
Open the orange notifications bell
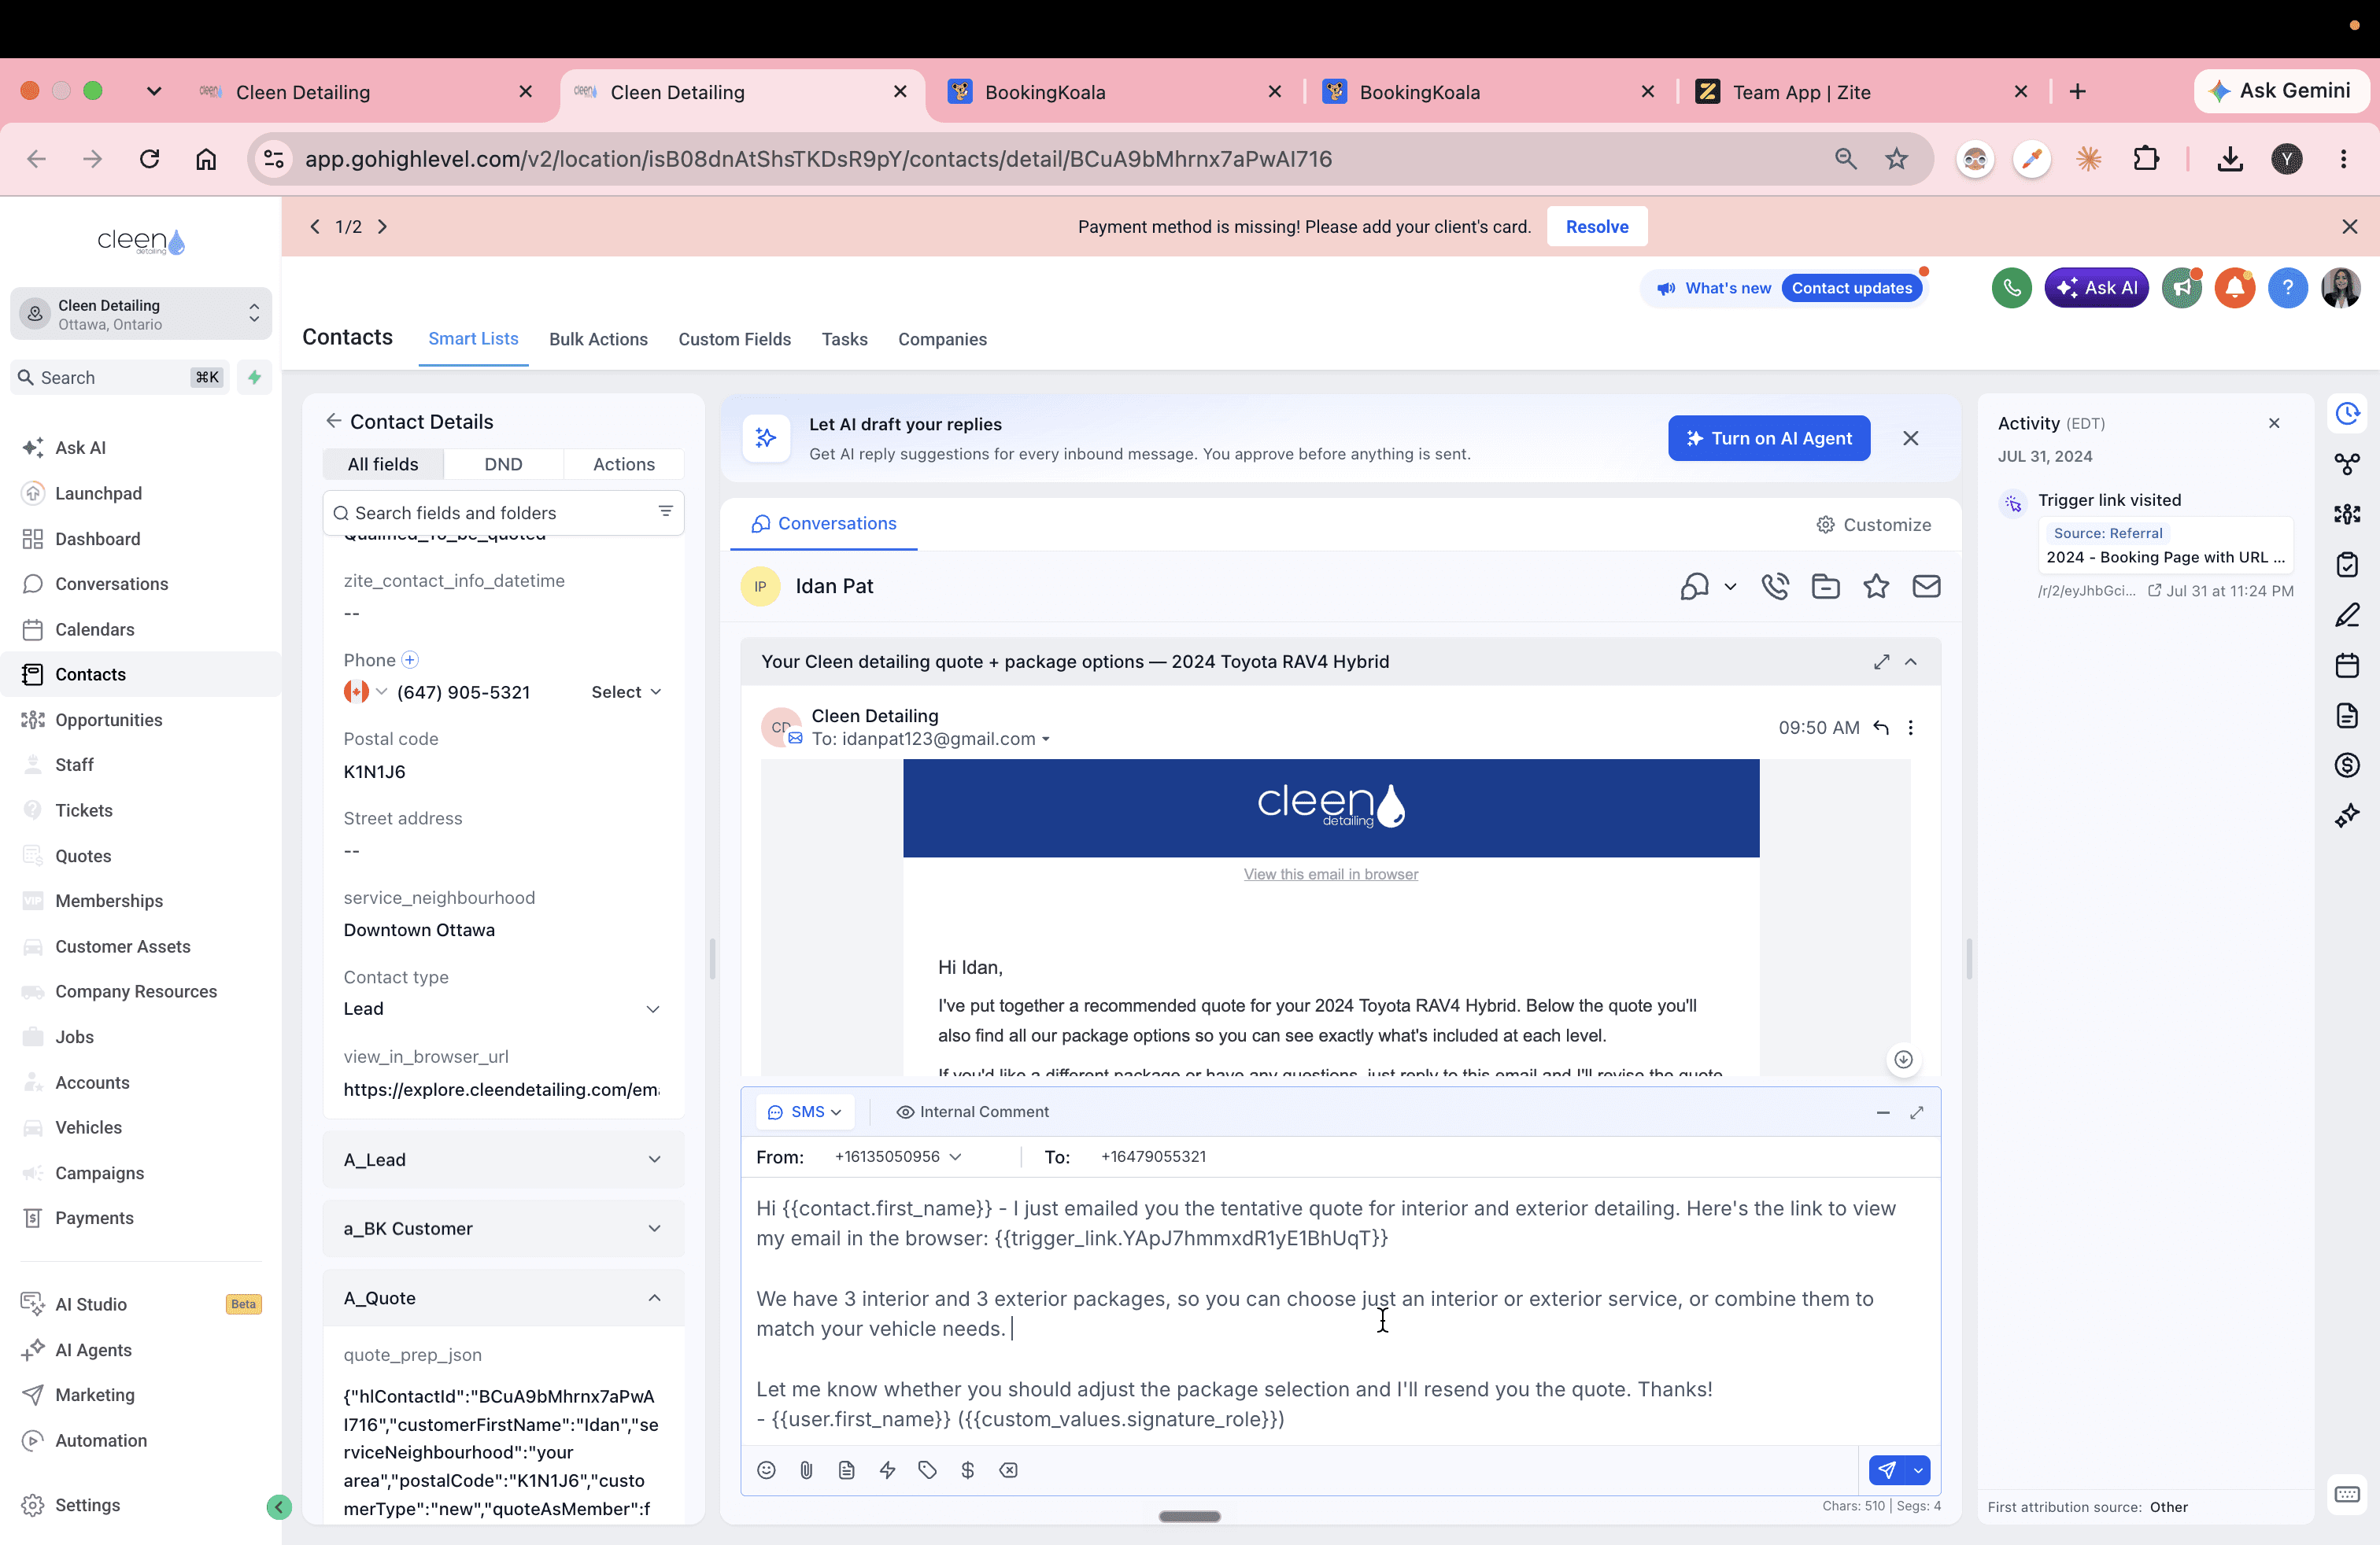pyautogui.click(x=2234, y=288)
